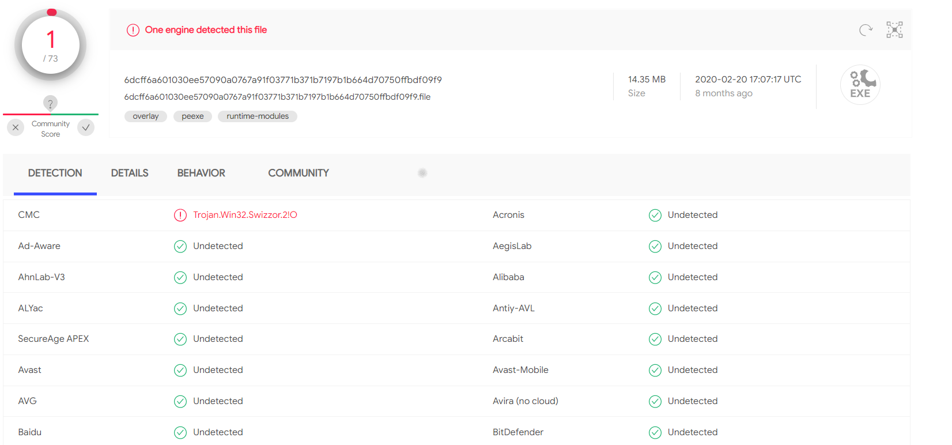The height and width of the screenshot is (445, 952).
Task: Click the SHA-256 hash on the top line
Action: tap(283, 80)
